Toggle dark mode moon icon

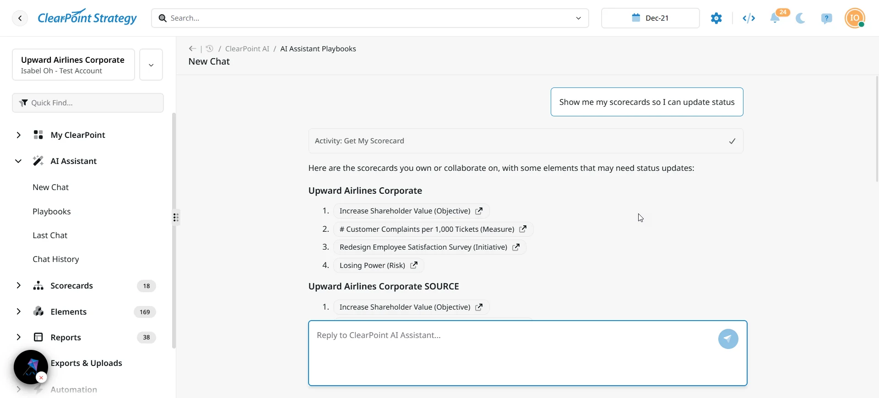tap(801, 18)
